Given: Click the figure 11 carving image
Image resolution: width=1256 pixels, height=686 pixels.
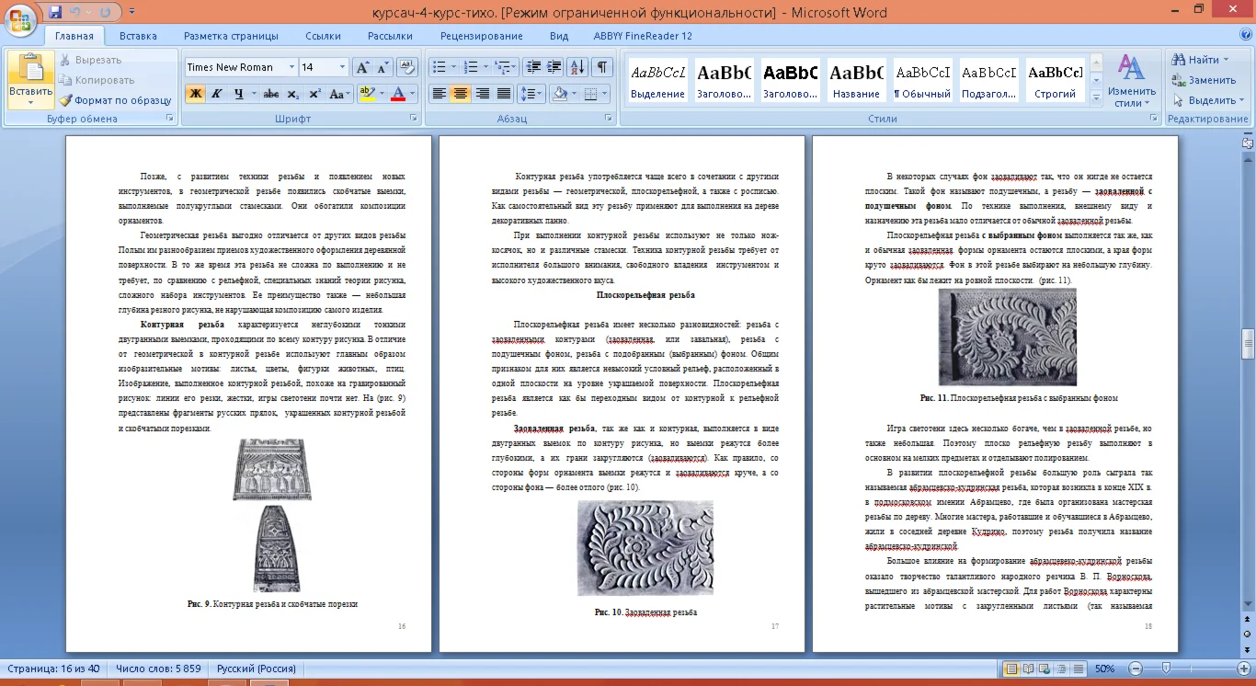Looking at the screenshot, I should click(1007, 337).
